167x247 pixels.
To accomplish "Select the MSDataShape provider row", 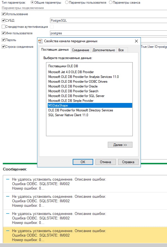I will tap(90, 105).
